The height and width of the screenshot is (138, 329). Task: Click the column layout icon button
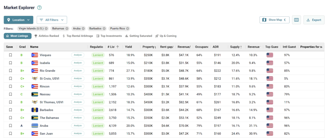pyautogui.click(x=296, y=20)
